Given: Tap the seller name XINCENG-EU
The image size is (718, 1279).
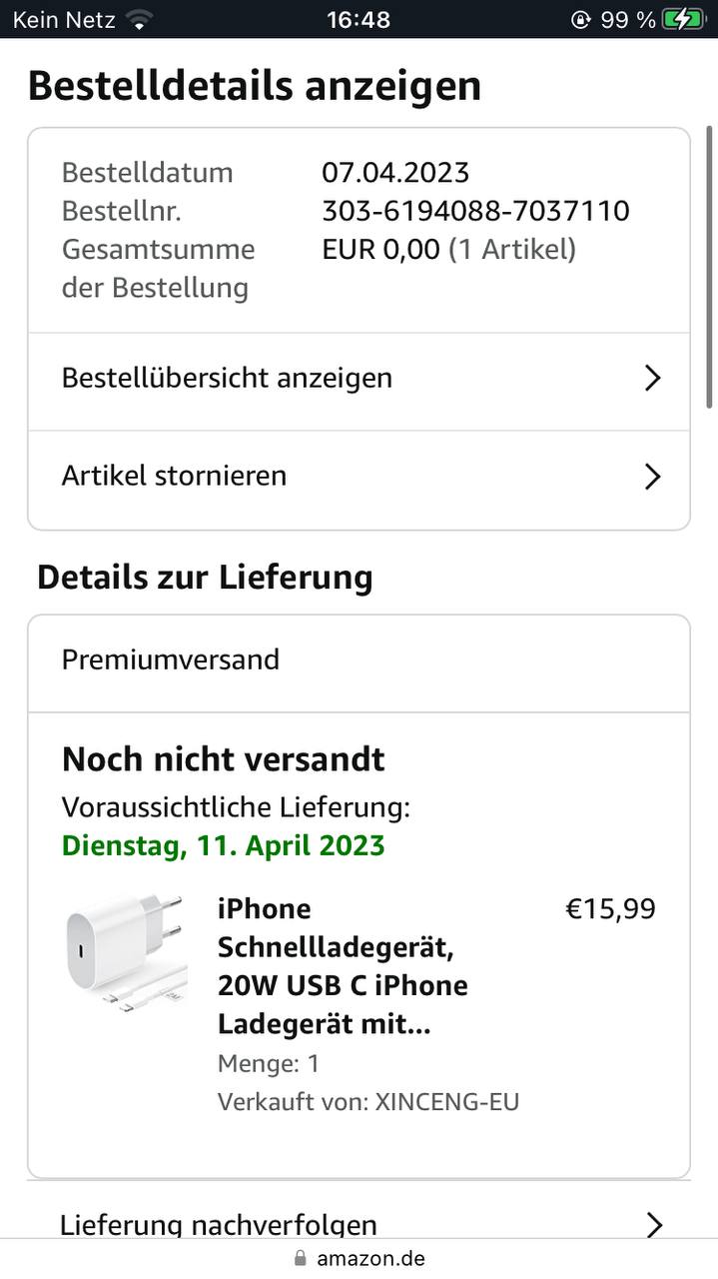Looking at the screenshot, I should click(446, 1101).
